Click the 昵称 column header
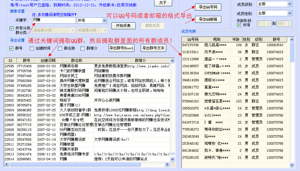Image resolution: width=300 pixels, height=171 pixels. coord(217,39)
